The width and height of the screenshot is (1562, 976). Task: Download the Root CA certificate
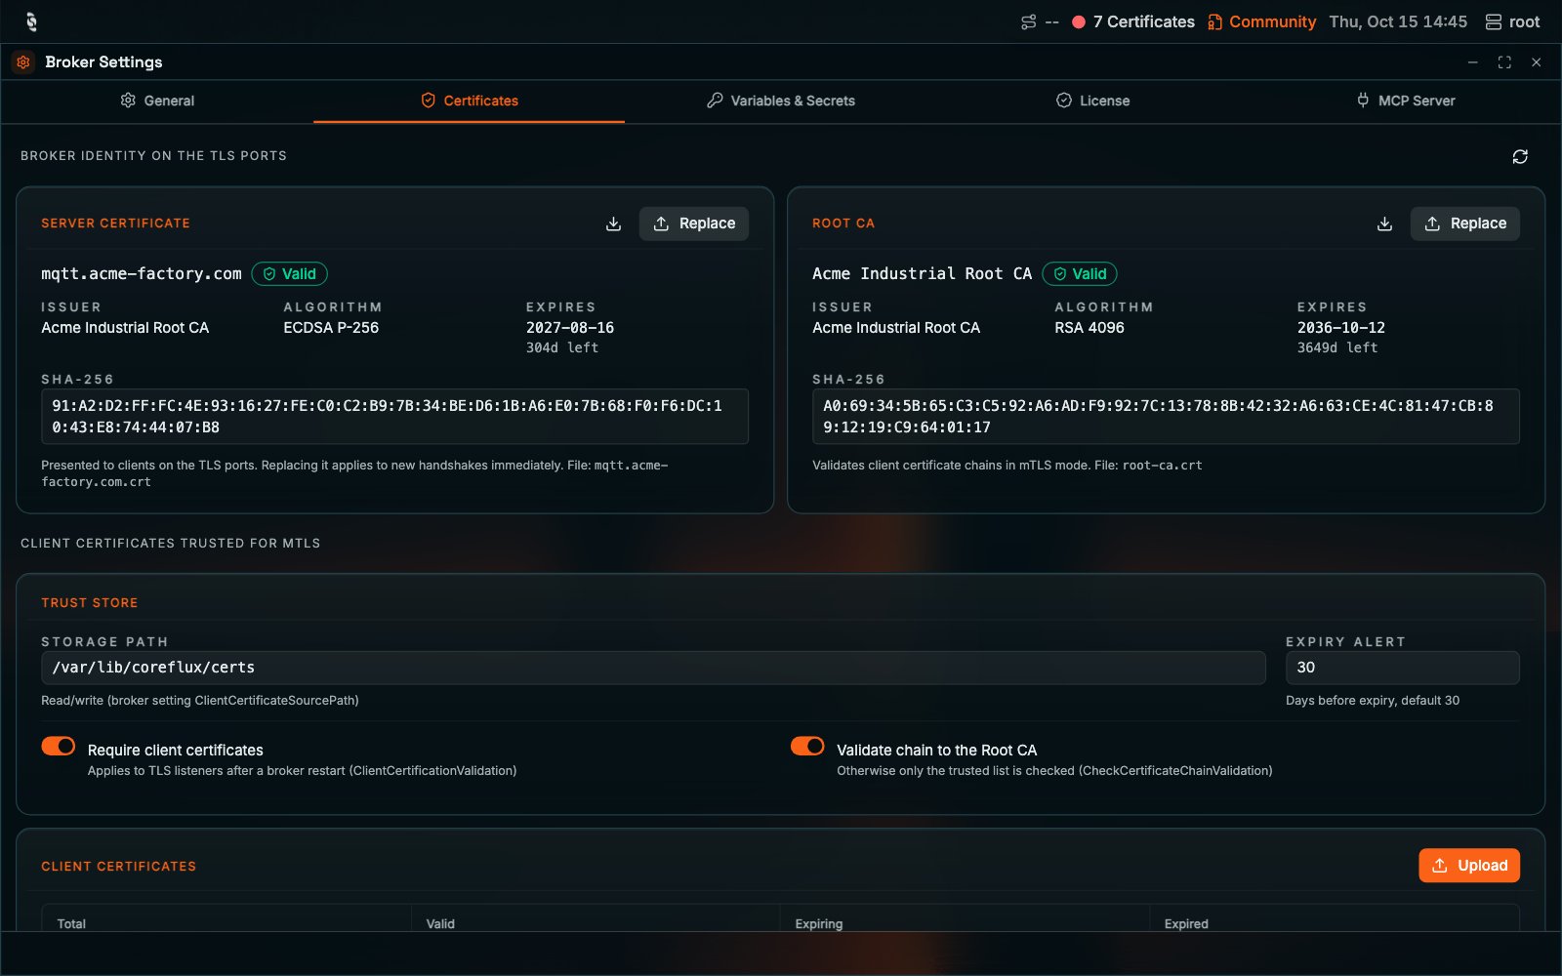coord(1384,224)
